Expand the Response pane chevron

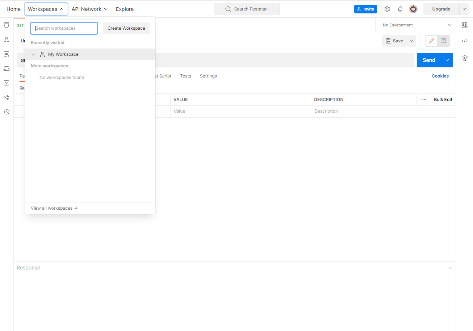(450, 268)
